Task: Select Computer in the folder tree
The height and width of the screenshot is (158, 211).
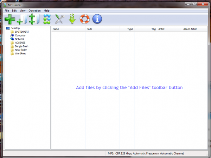Action: click(20, 35)
